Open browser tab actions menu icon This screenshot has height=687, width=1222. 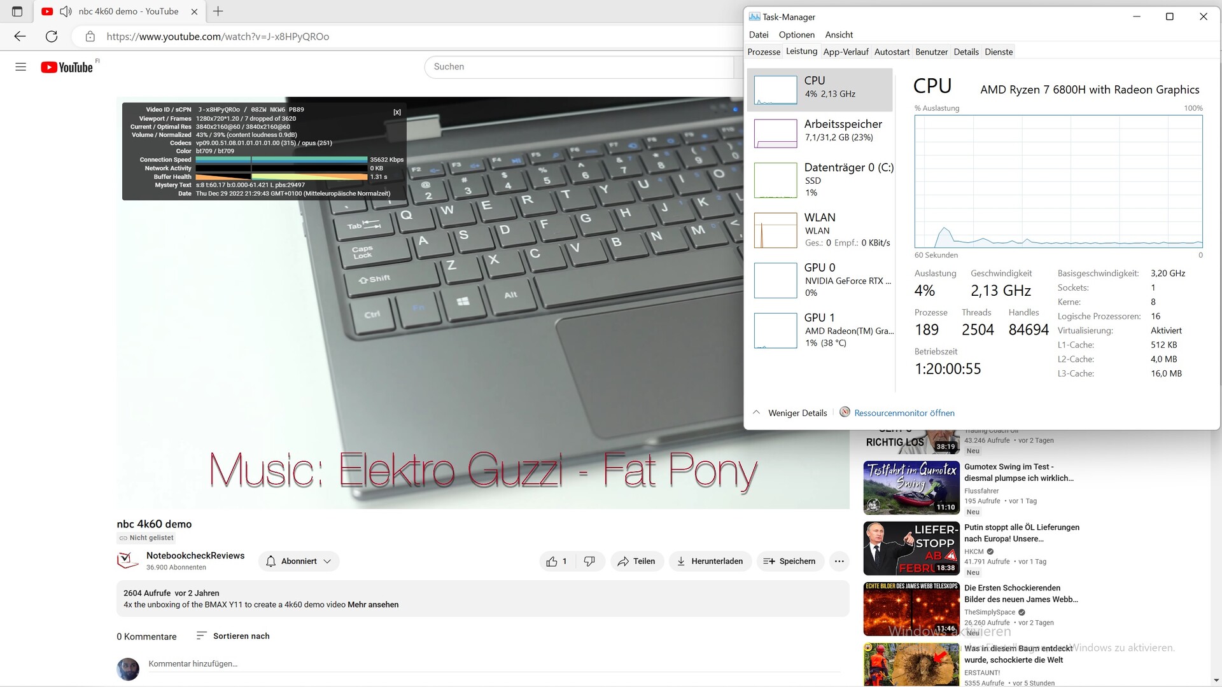(x=17, y=11)
